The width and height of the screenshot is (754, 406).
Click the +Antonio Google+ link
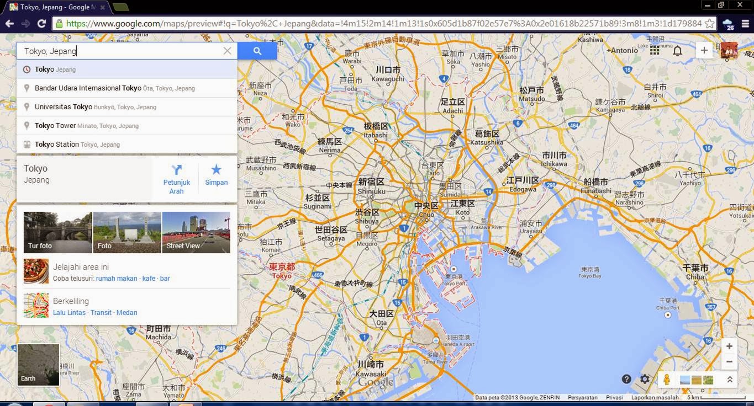coord(622,50)
